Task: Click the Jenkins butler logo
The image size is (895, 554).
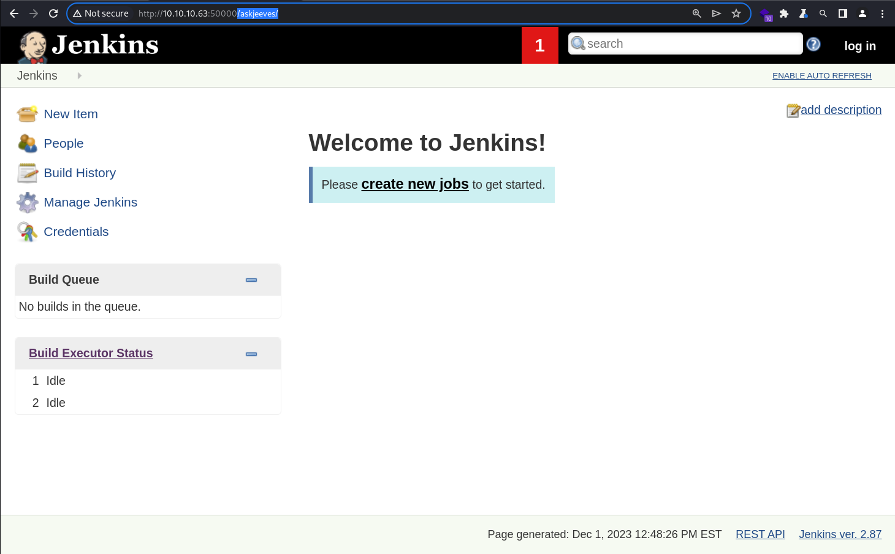Action: pos(33,47)
